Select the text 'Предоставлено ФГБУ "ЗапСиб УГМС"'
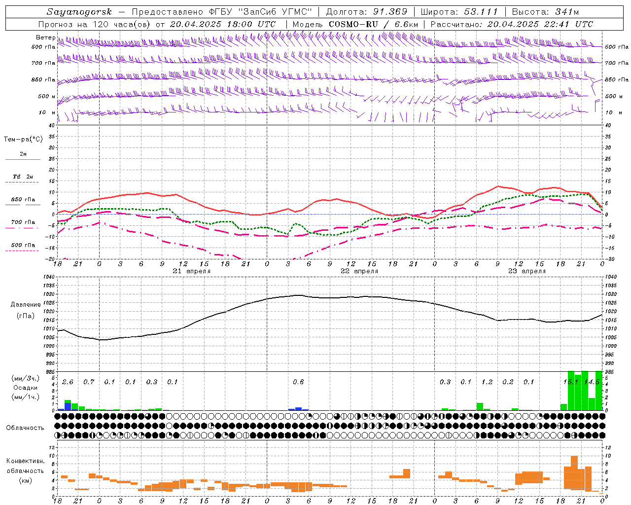 [222, 12]
